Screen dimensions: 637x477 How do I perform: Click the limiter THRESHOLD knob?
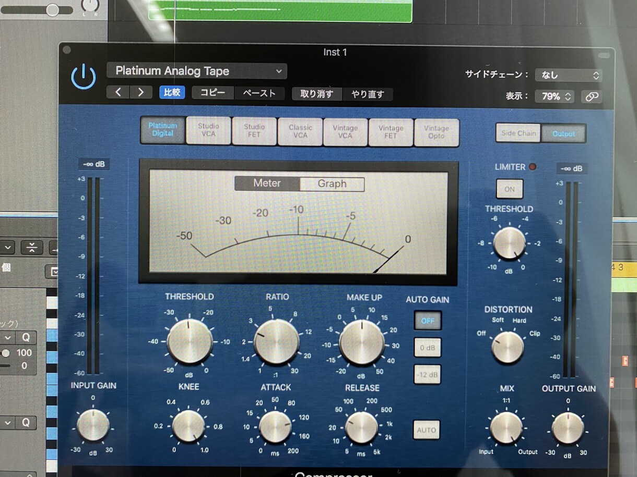click(510, 243)
